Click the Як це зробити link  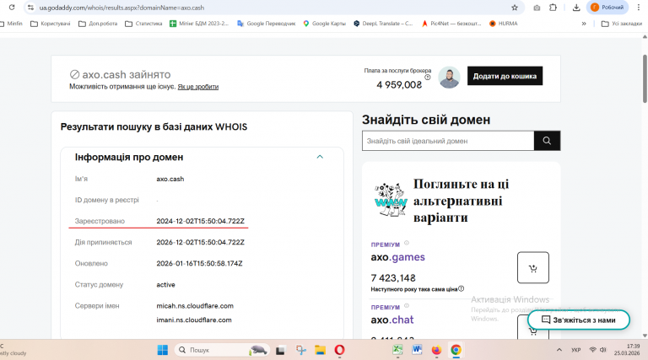198,87
